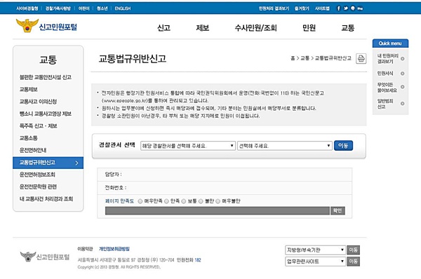Screen dimensions: 421x279
Task: Select the 매우만족 satisfaction radio button
Action: [140, 201]
